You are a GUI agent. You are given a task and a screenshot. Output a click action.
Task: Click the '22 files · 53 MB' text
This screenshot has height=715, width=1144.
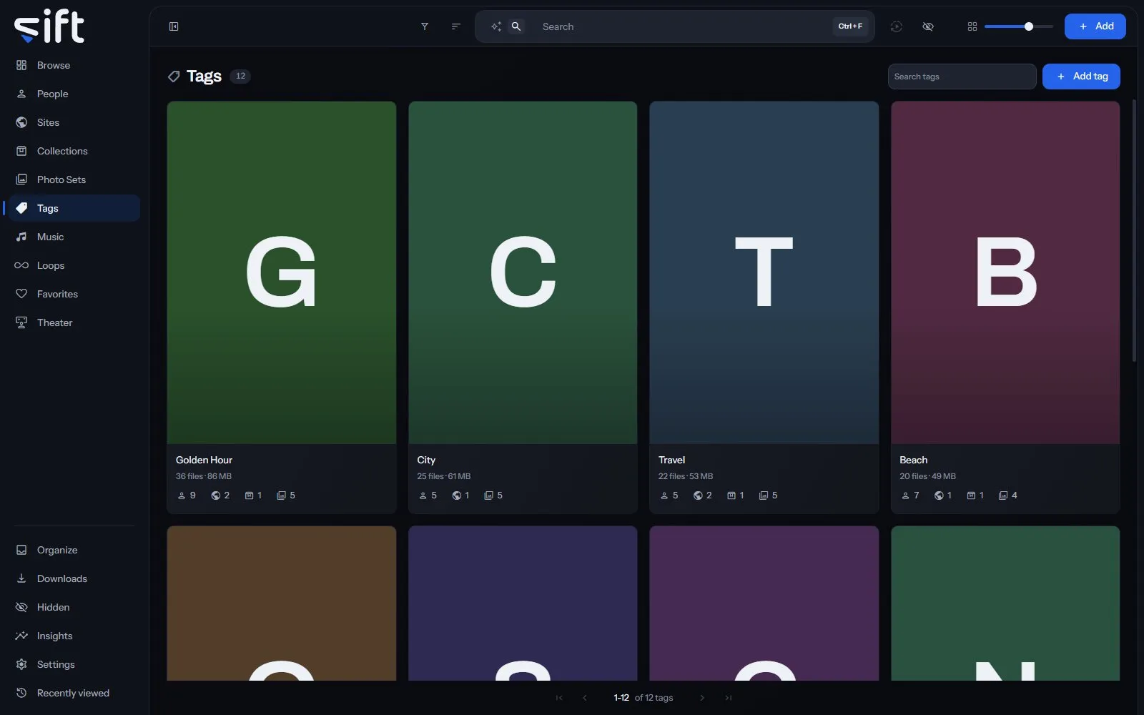(x=686, y=476)
